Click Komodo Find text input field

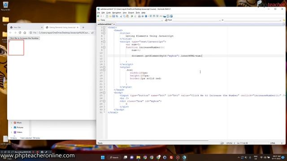(196, 20)
